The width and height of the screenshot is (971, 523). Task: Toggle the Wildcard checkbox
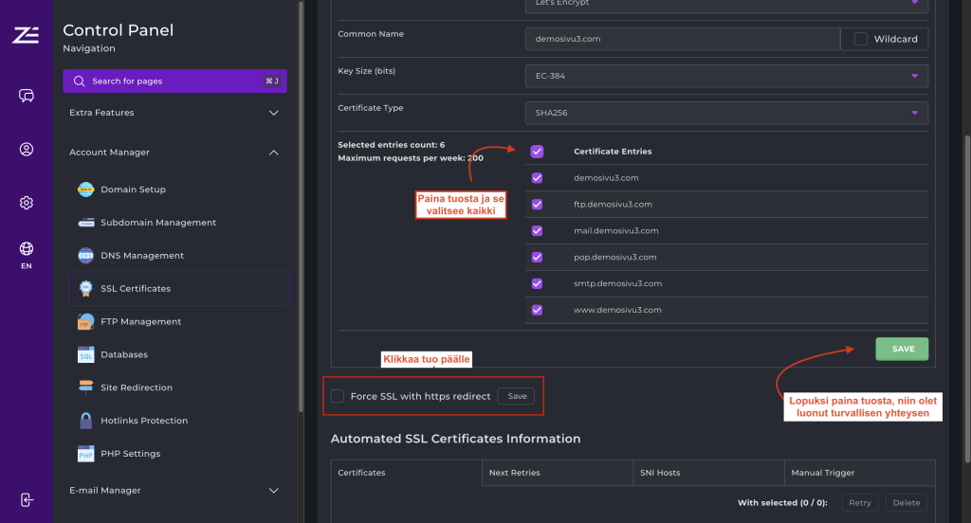(x=861, y=39)
